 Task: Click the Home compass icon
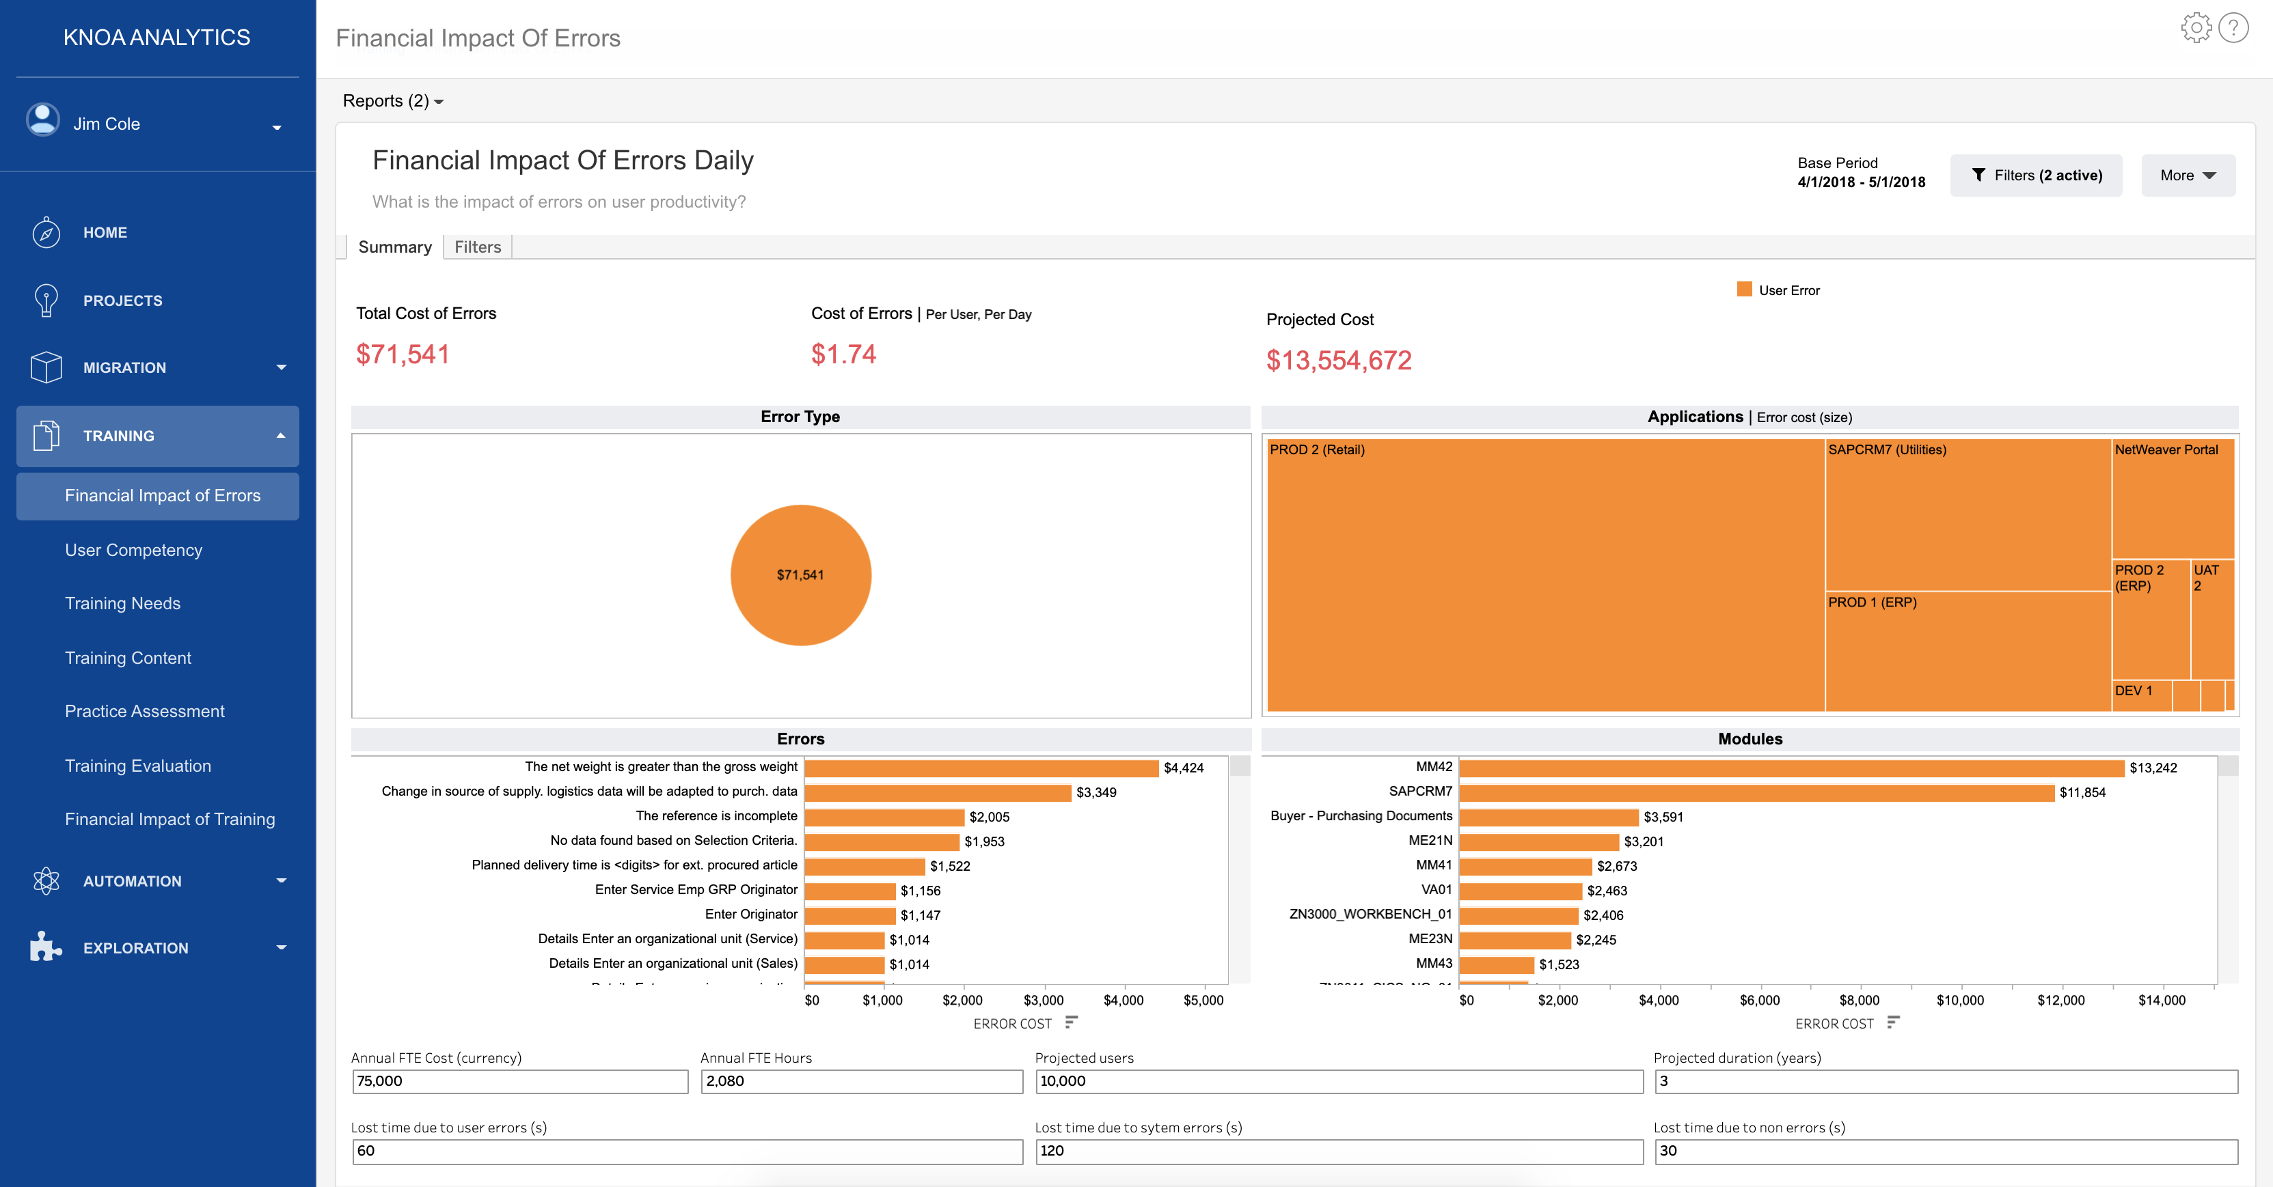[46, 233]
